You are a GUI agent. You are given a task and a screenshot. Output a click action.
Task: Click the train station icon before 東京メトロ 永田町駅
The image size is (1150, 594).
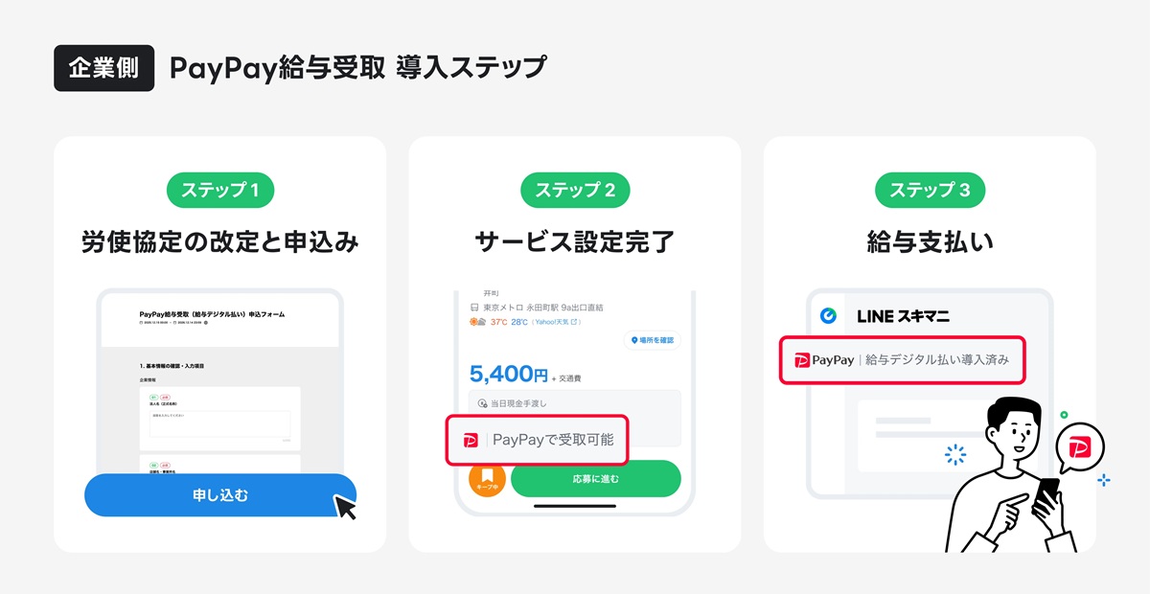473,306
